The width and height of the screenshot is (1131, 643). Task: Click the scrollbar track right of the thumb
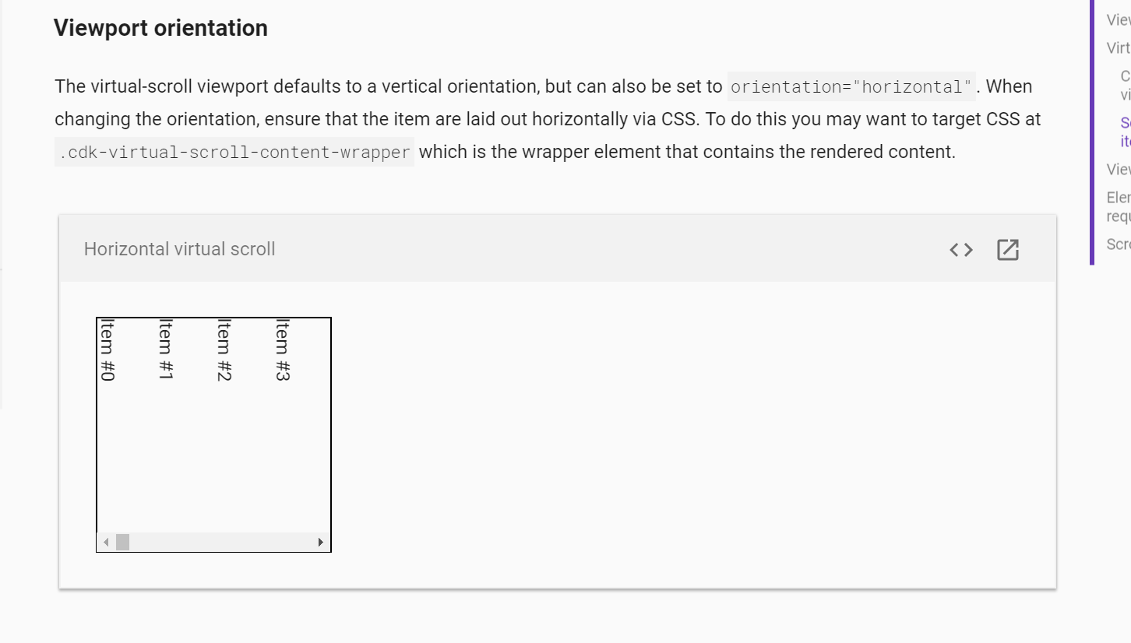pos(226,542)
